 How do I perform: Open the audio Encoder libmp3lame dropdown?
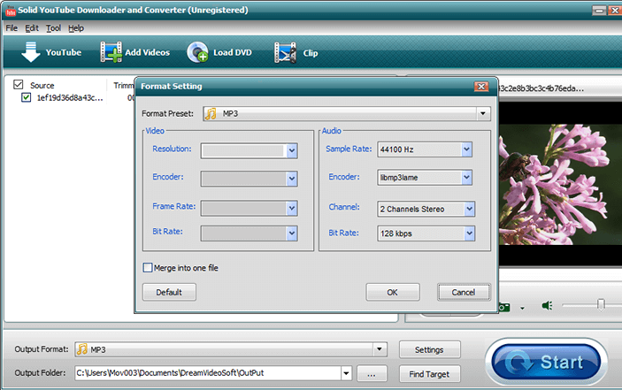coord(466,177)
